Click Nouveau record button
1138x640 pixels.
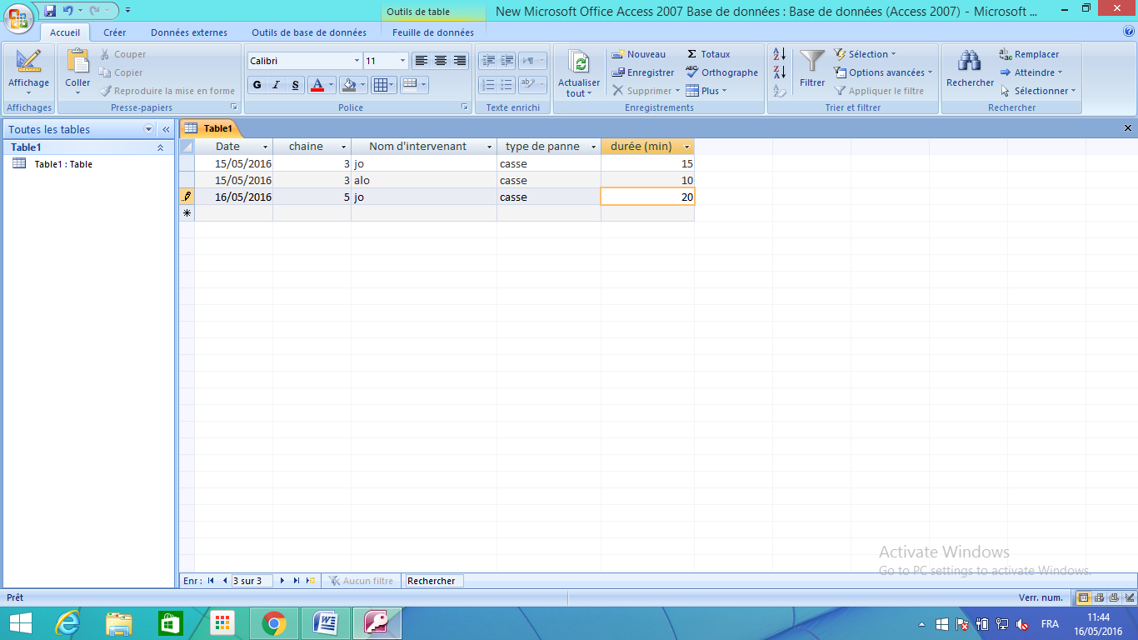click(x=639, y=54)
